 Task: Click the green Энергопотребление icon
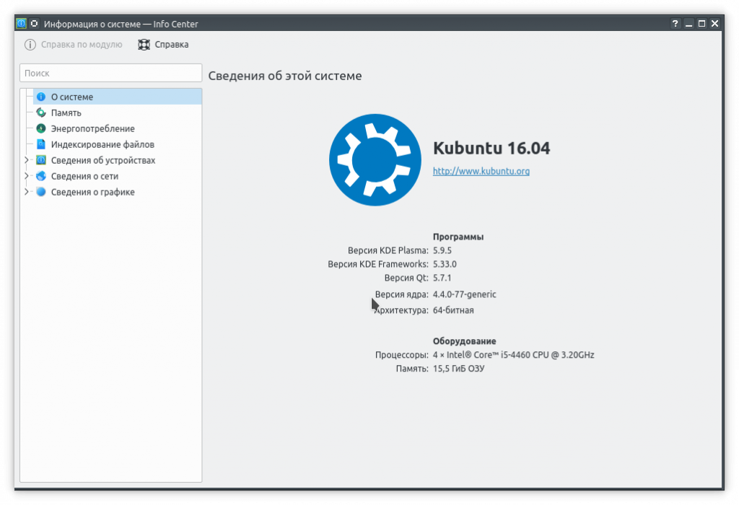pyautogui.click(x=41, y=128)
